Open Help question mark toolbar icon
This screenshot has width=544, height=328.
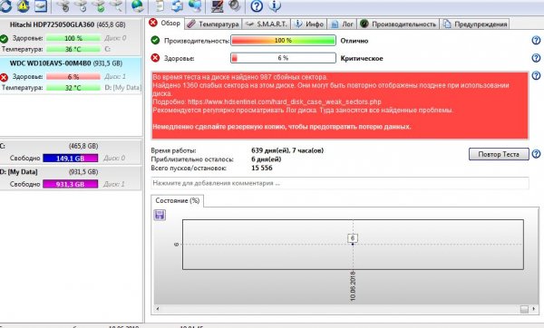click(257, 6)
